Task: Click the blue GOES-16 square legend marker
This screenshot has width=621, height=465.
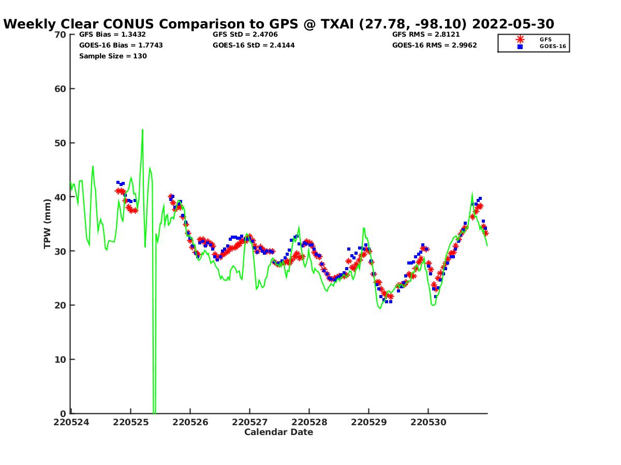Action: click(520, 47)
